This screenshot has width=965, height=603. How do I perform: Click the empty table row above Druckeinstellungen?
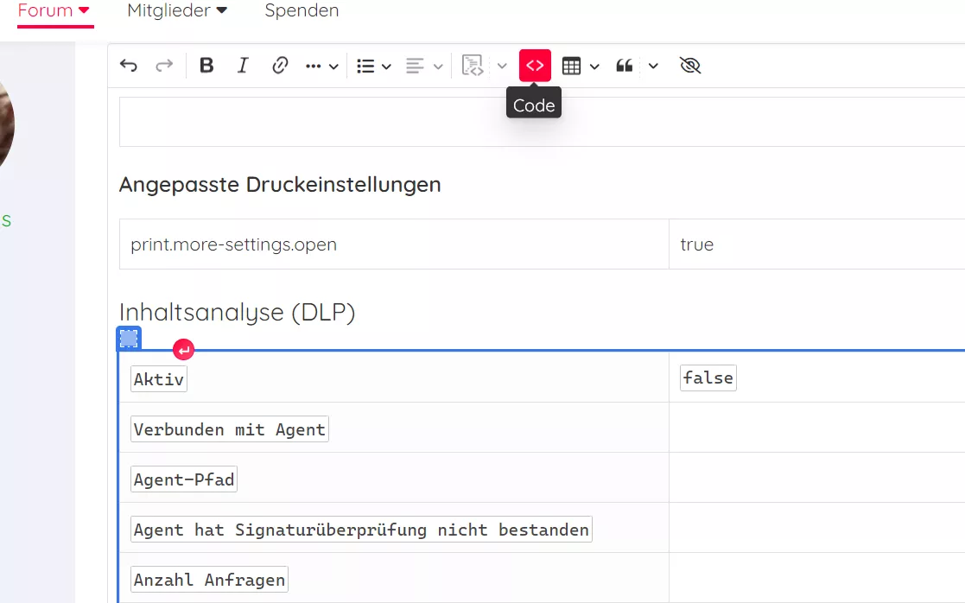[542, 122]
